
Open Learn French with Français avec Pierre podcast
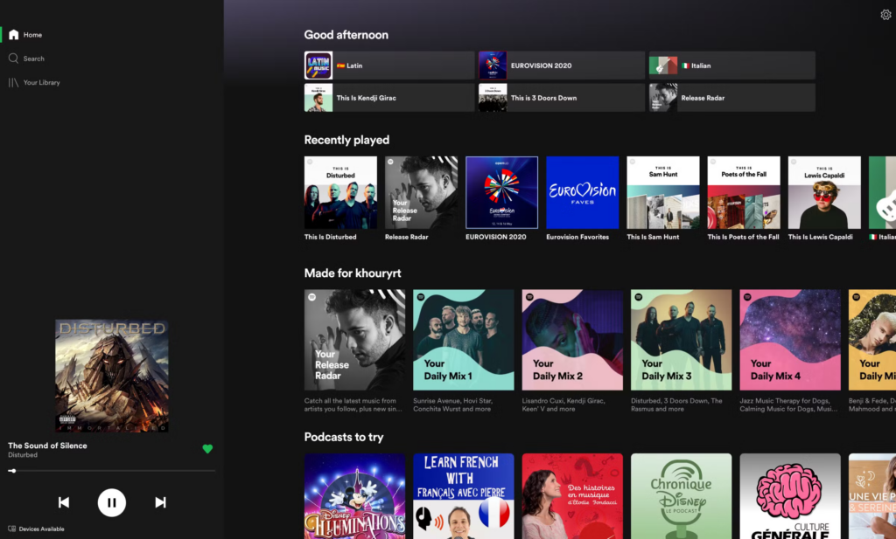[464, 496]
